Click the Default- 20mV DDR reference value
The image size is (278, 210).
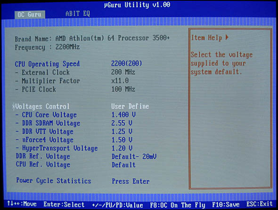pyautogui.click(x=134, y=156)
